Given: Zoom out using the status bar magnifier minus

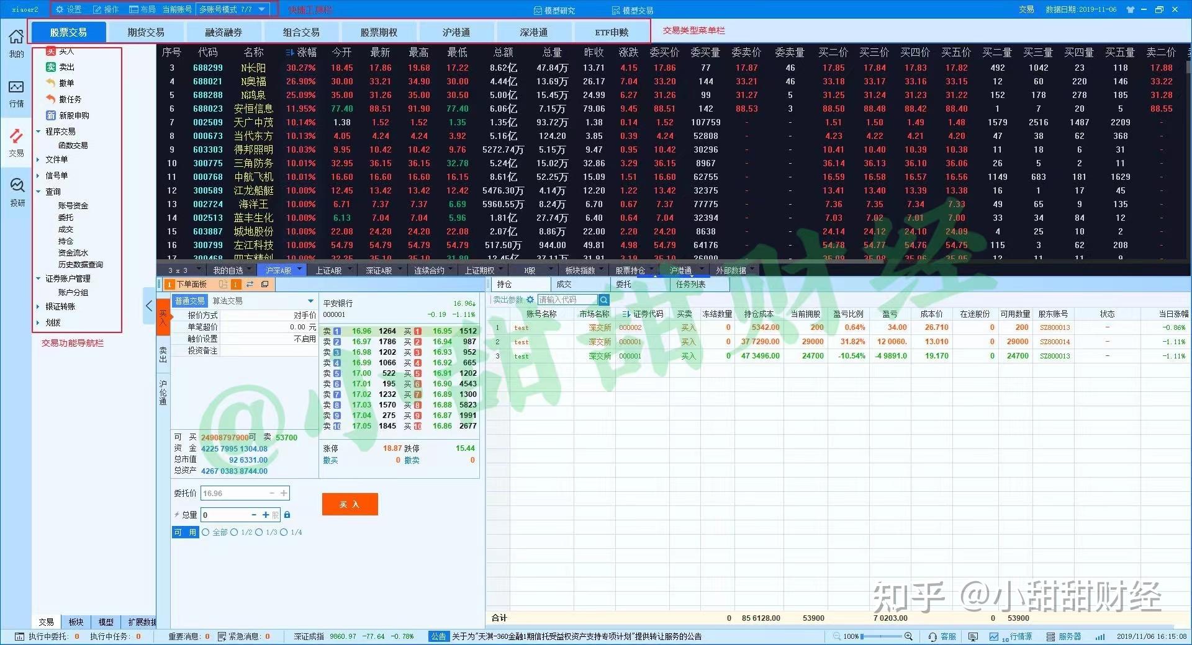Looking at the screenshot, I should [x=837, y=636].
